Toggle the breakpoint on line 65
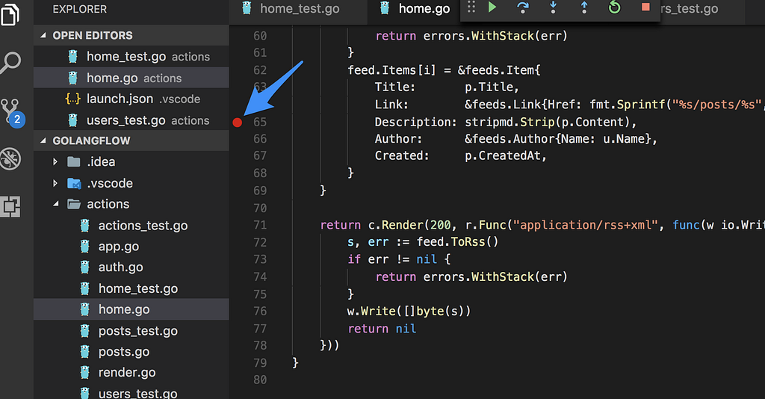The image size is (765, 399). [237, 123]
